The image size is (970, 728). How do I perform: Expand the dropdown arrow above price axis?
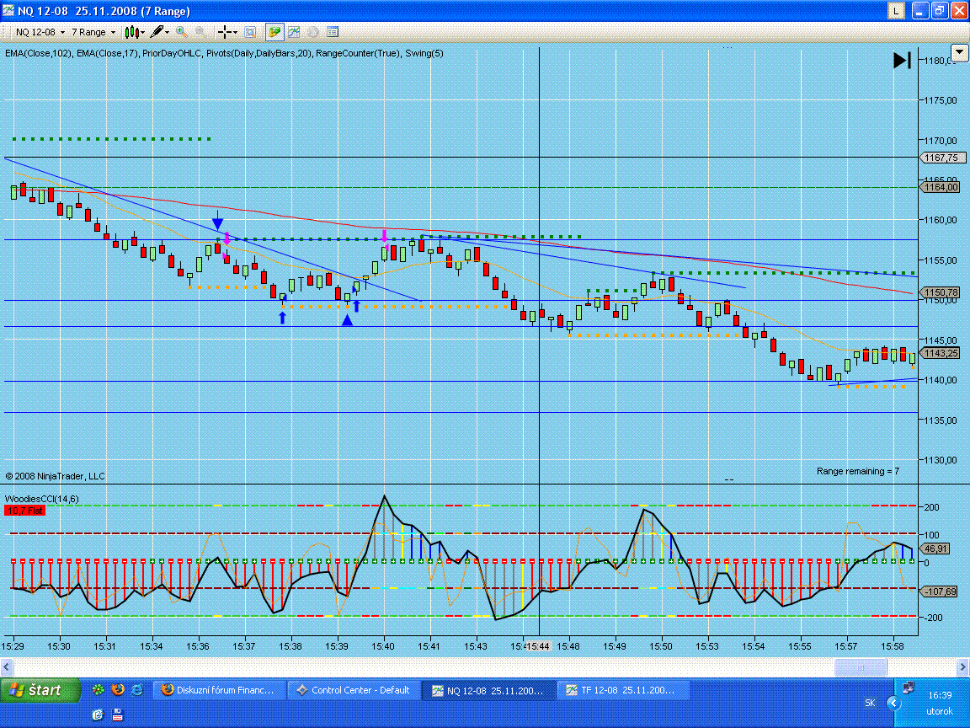959,53
